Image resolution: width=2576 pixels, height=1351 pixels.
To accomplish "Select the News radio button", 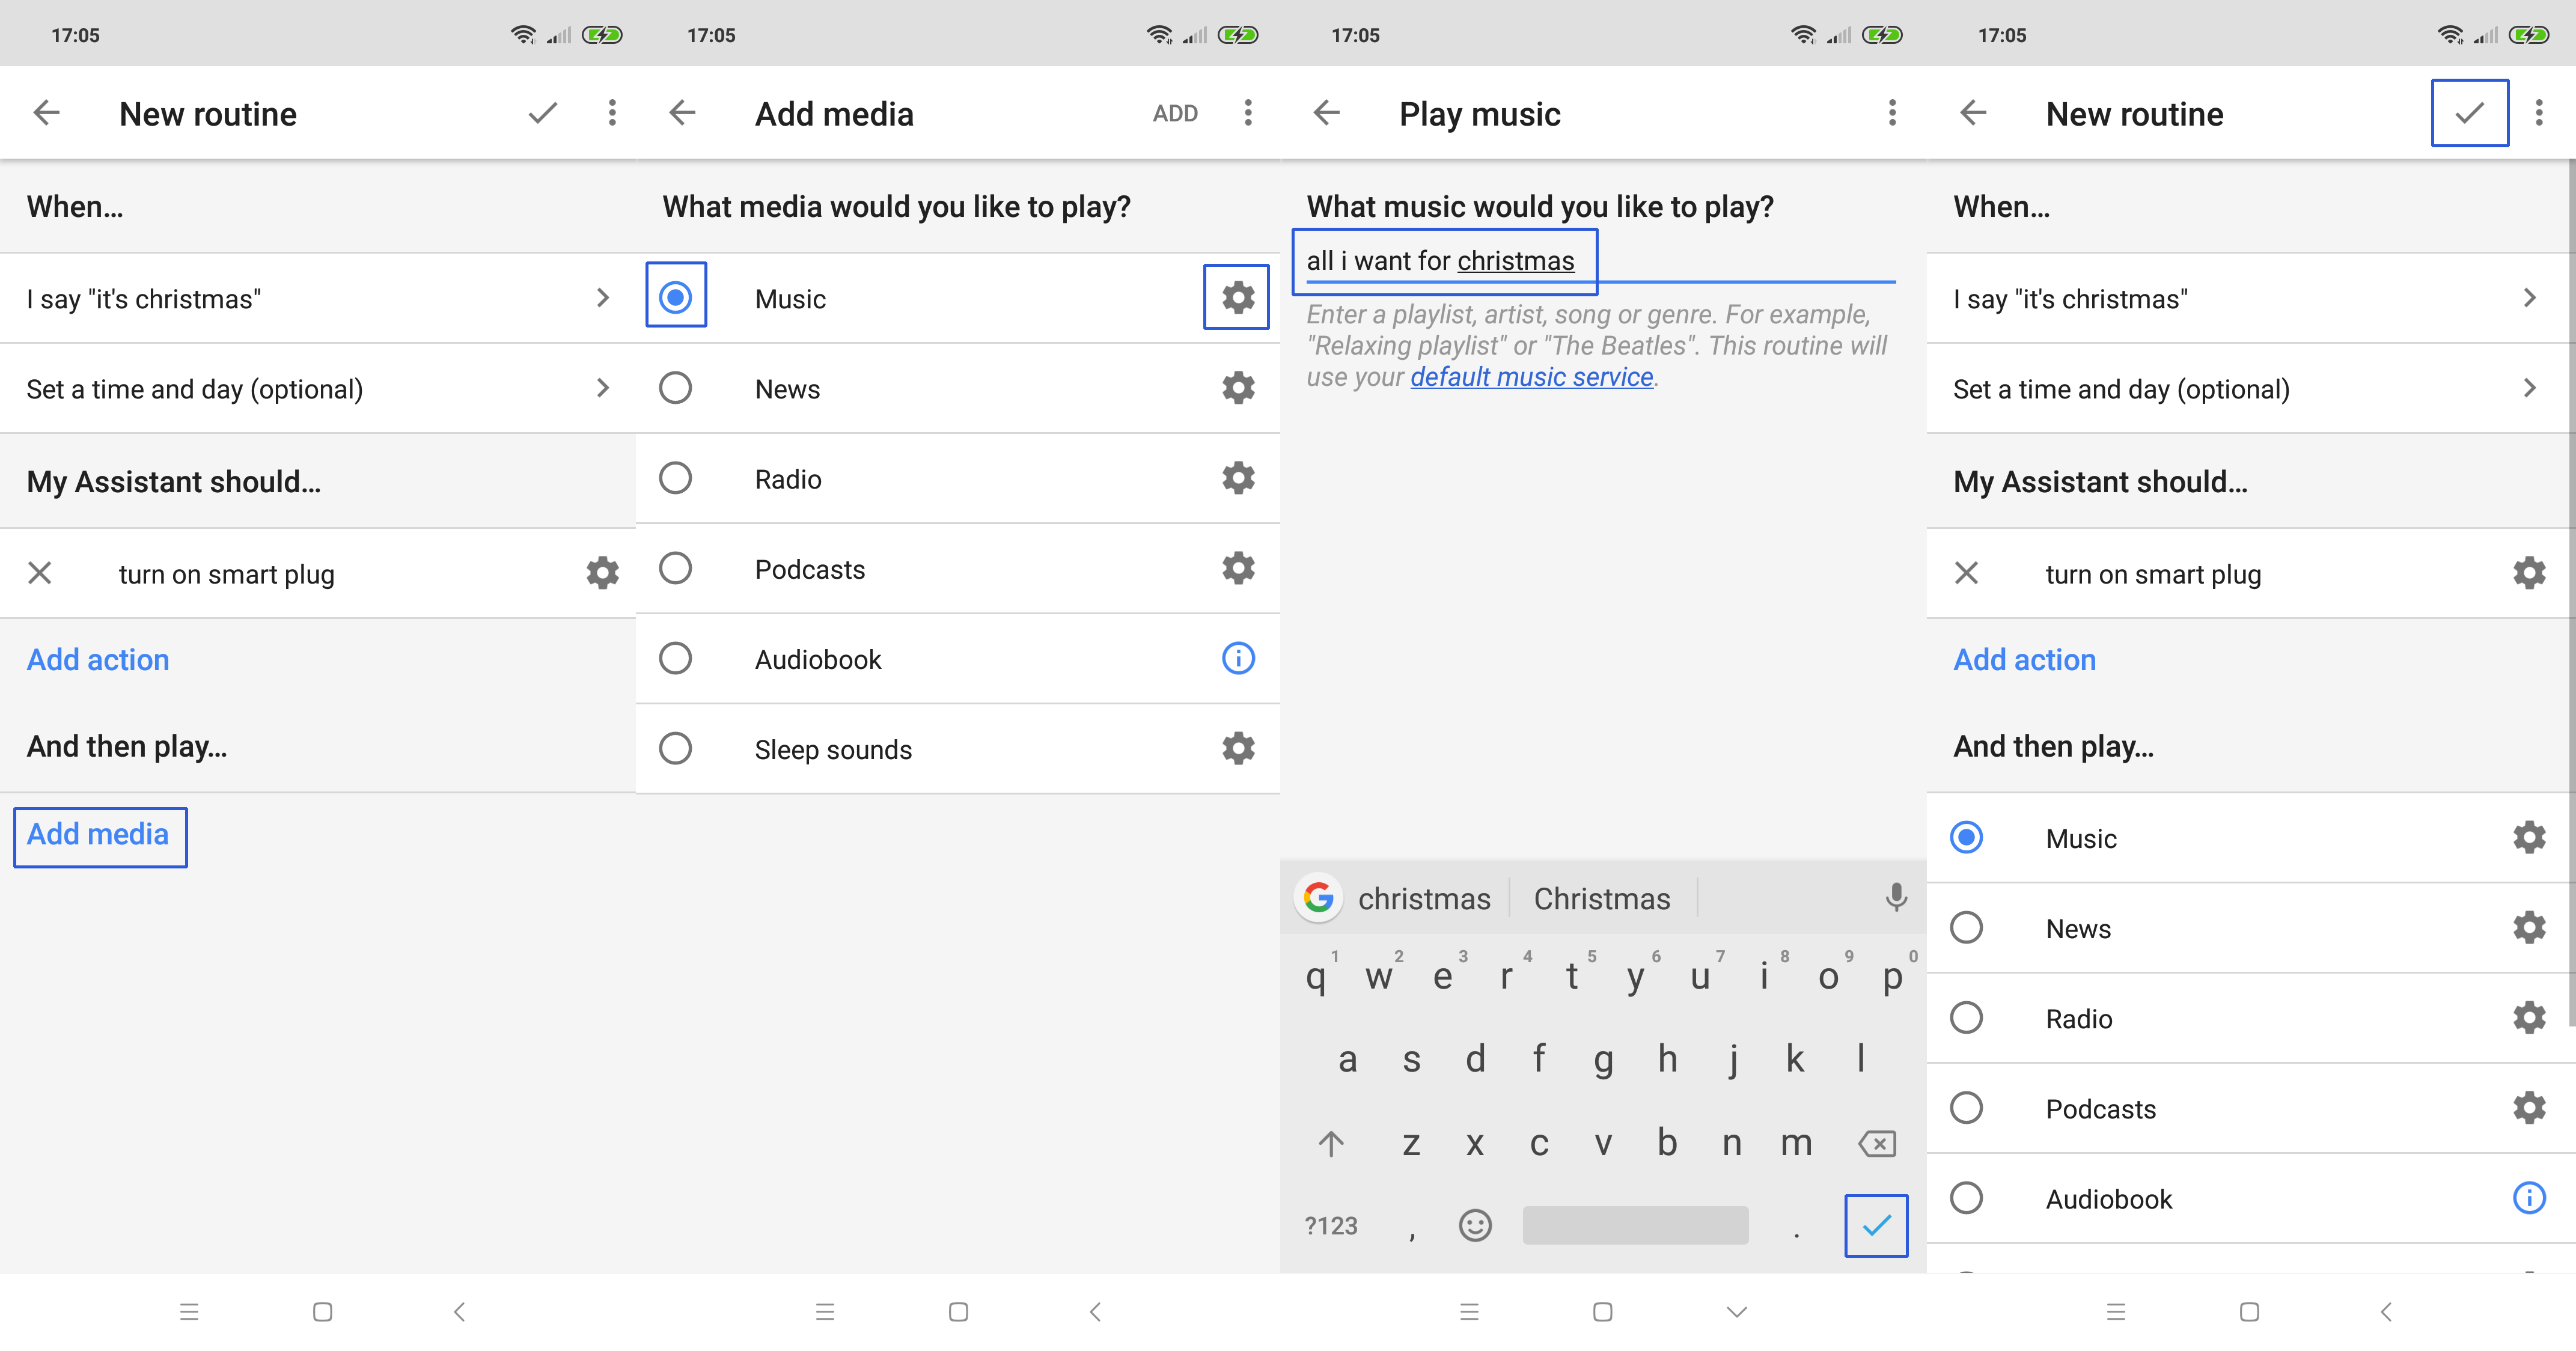I will pyautogui.click(x=676, y=388).
